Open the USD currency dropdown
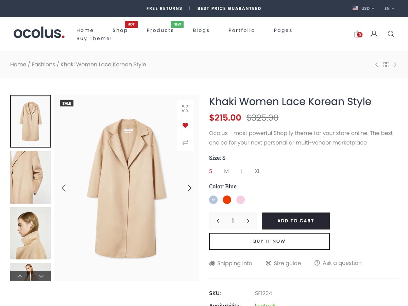The width and height of the screenshot is (408, 306). [363, 8]
